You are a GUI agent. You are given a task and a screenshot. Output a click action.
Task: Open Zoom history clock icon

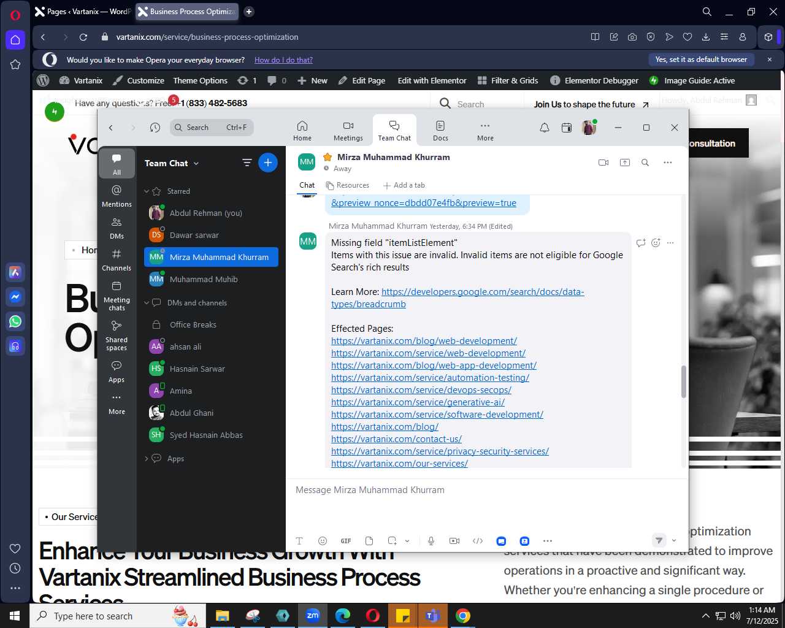click(x=155, y=128)
